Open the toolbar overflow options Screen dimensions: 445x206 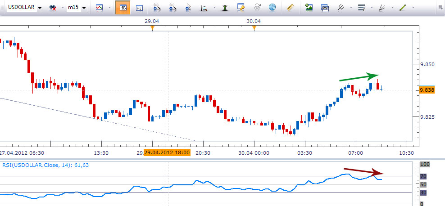pyautogui.click(x=440, y=8)
